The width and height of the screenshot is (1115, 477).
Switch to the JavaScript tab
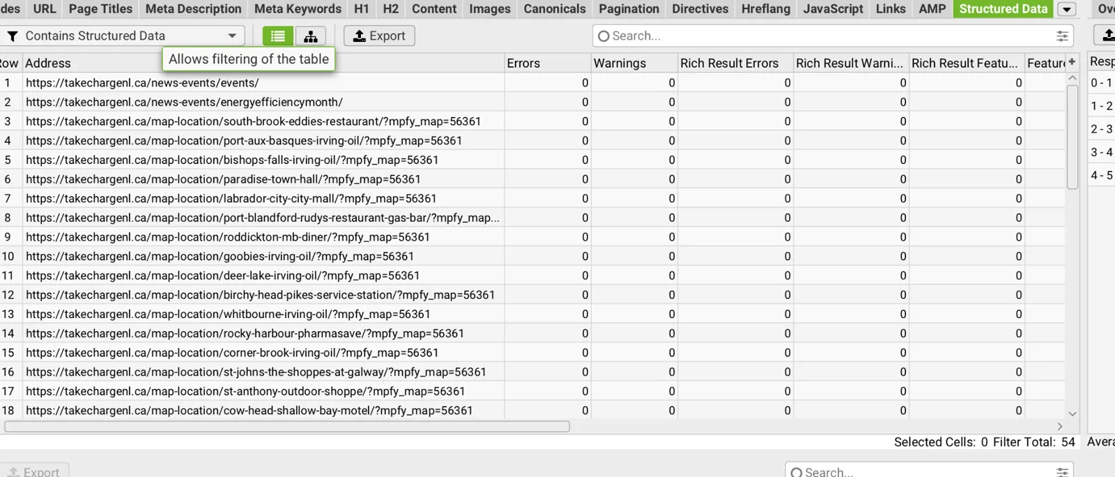[x=833, y=8]
